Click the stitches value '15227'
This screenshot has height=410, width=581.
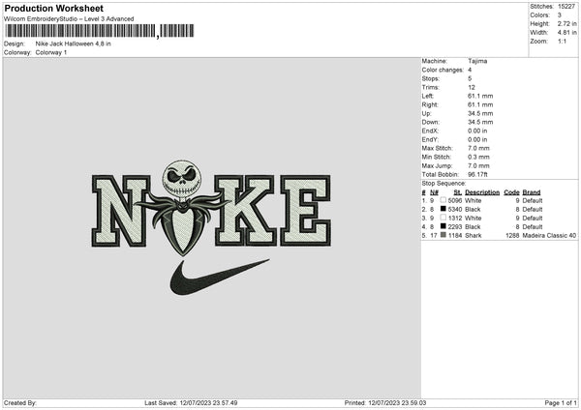[566, 7]
